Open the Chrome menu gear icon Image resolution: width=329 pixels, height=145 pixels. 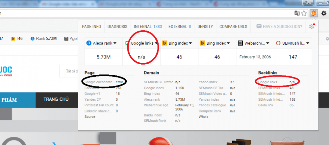(x=324, y=13)
